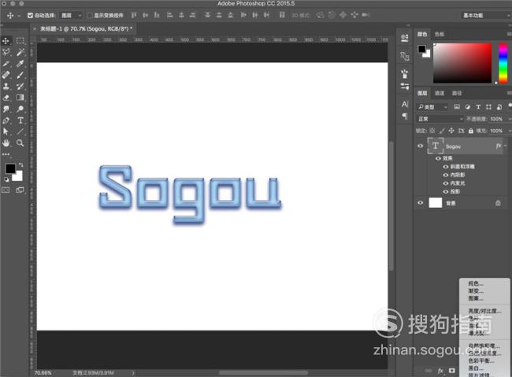
Task: Select the Magic Wand tool
Action: [20, 52]
